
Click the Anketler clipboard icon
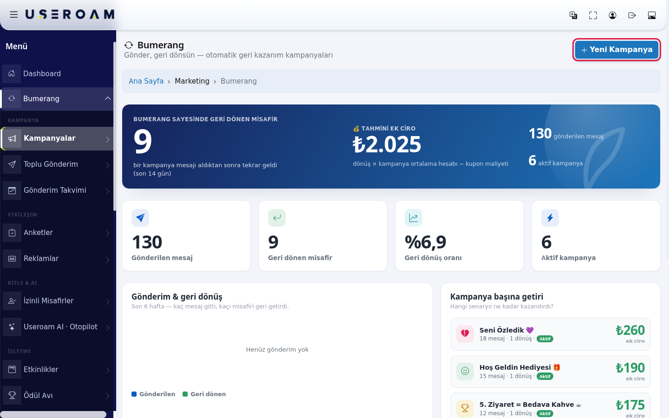[12, 233]
